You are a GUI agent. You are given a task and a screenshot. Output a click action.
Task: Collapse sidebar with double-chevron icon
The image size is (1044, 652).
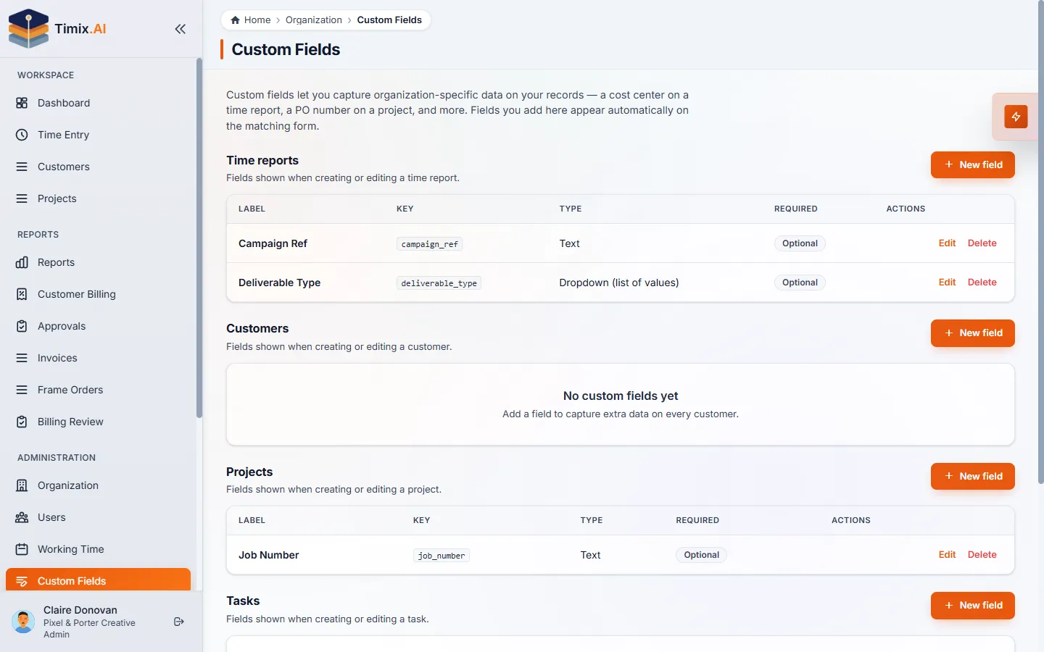[181, 29]
